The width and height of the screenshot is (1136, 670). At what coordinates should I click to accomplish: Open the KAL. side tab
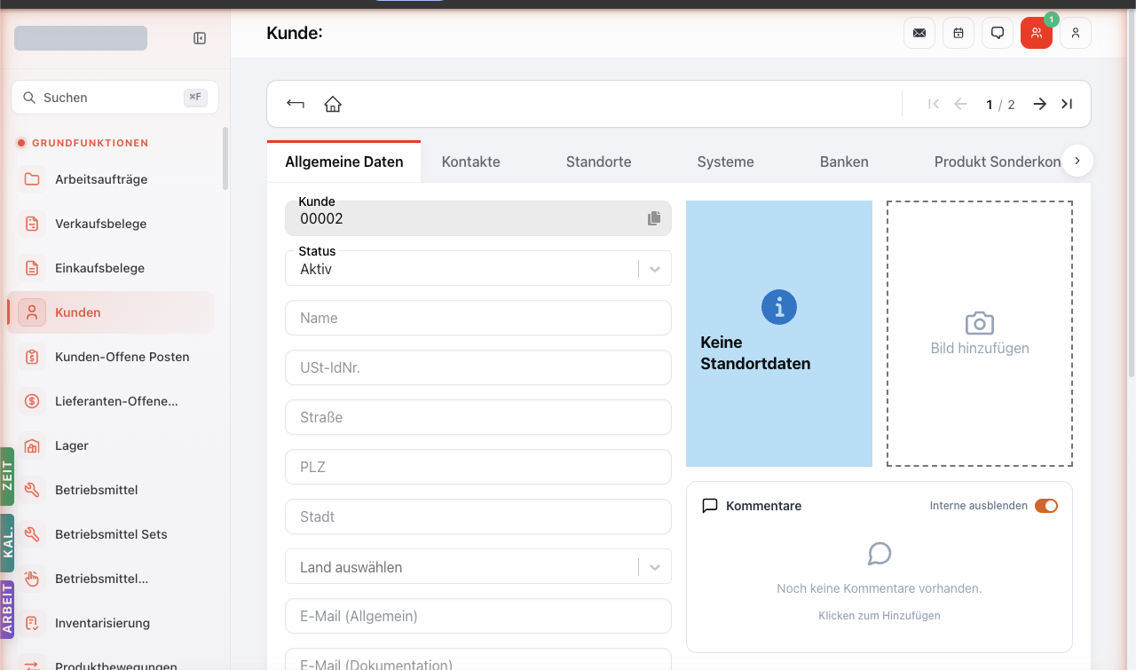7,542
